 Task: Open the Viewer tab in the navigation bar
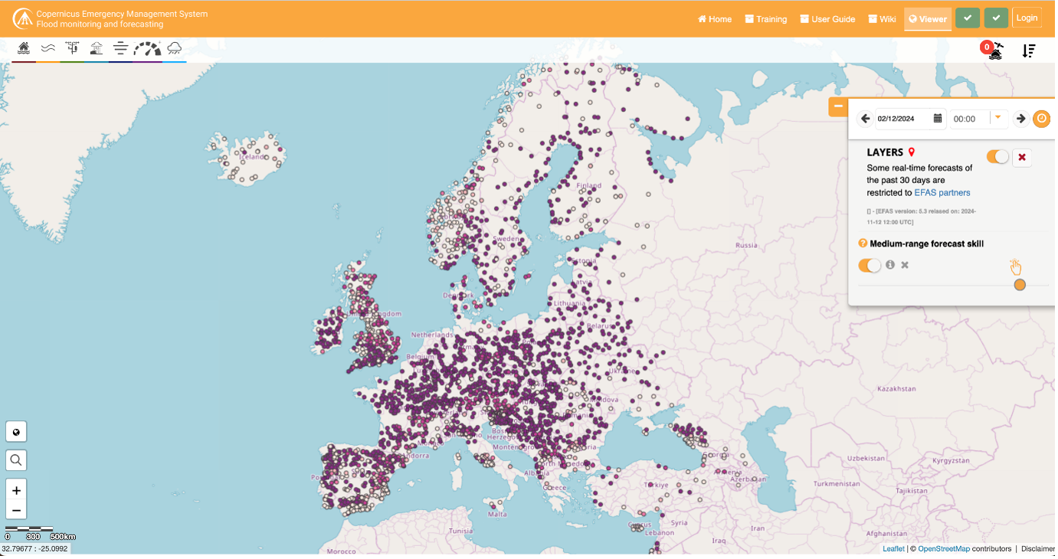[927, 18]
